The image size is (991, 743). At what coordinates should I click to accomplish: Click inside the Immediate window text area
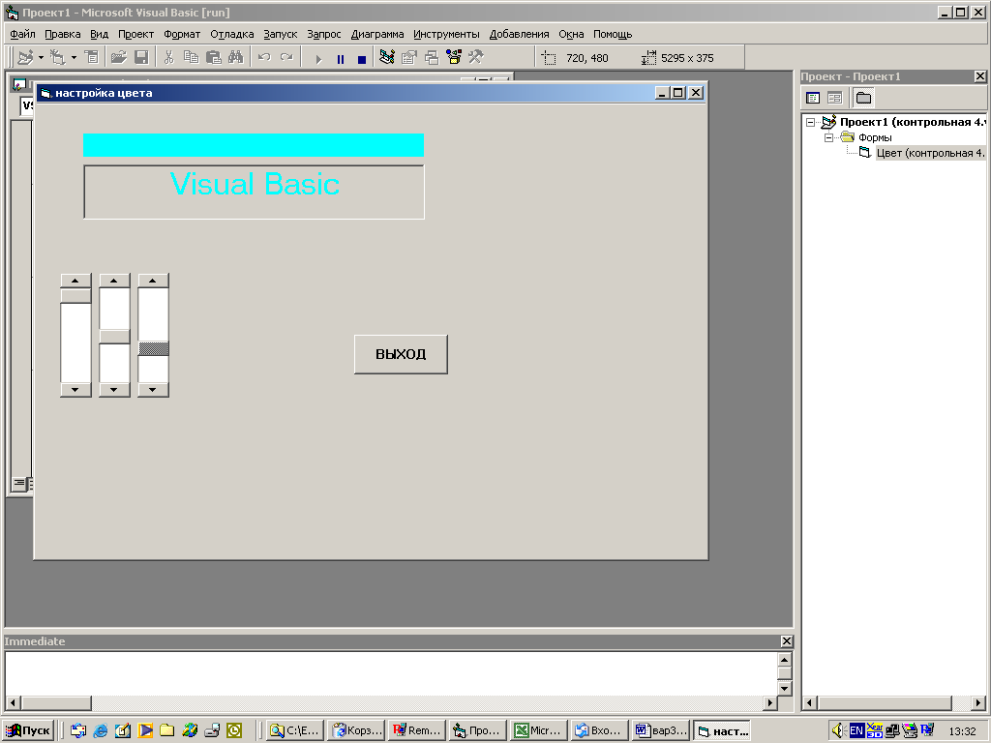point(391,673)
